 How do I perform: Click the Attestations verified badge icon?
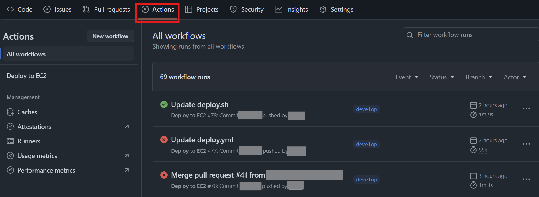coord(10,127)
